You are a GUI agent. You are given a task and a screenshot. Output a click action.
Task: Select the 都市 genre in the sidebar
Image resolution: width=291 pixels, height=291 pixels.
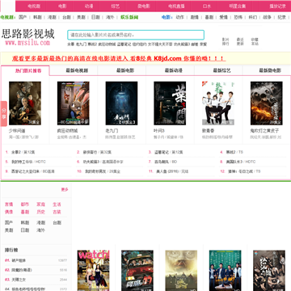click(x=25, y=205)
